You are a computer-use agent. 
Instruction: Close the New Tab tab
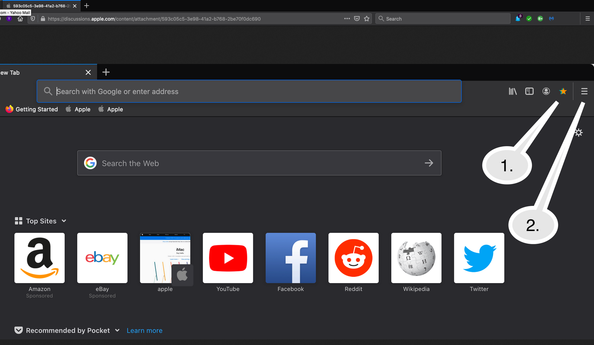point(88,72)
